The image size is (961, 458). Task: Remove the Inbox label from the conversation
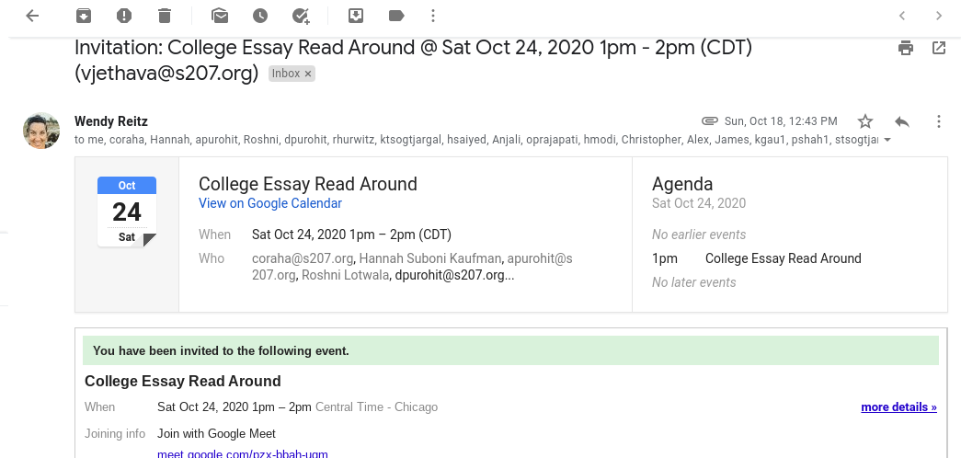point(308,74)
